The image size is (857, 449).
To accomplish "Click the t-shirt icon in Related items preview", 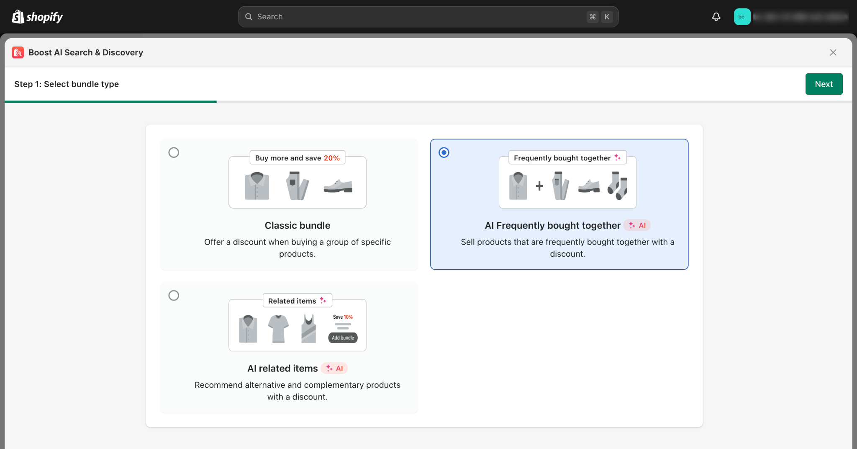I will [278, 329].
